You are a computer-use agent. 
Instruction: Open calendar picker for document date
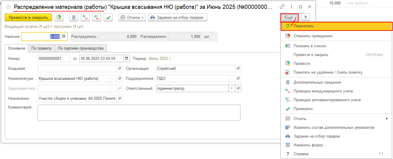coord(126,59)
